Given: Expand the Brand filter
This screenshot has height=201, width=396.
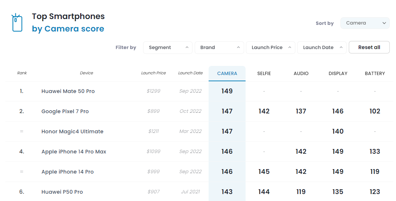Looking at the screenshot, I should [x=219, y=48].
